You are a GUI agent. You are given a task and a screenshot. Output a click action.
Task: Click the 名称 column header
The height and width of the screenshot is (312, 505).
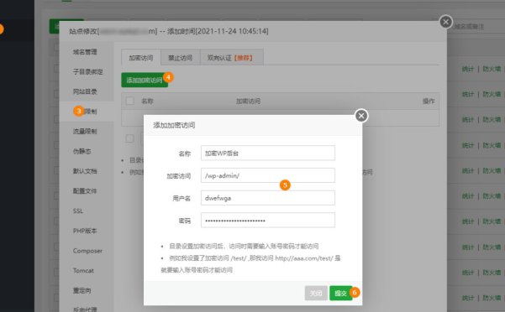point(147,101)
